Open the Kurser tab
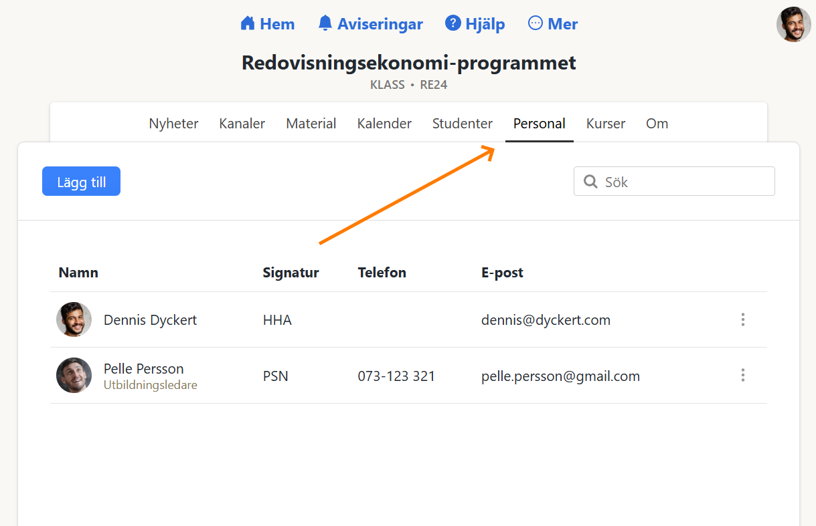The width and height of the screenshot is (816, 526). point(605,124)
